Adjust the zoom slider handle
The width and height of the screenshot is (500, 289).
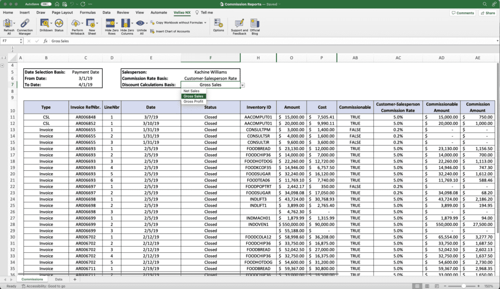tap(464, 286)
